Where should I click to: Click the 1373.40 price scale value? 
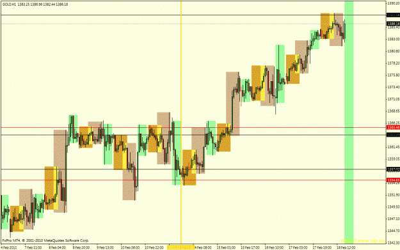tap(394, 87)
